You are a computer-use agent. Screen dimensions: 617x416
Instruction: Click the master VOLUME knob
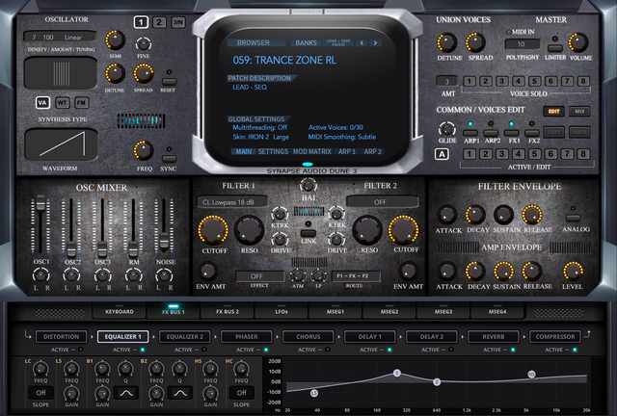click(x=578, y=42)
